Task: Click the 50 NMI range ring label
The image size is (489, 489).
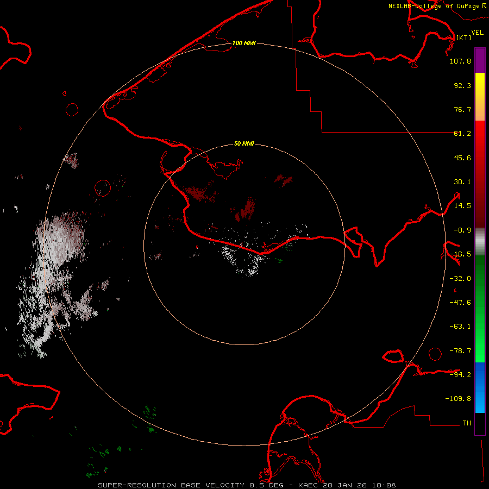Action: [x=244, y=144]
